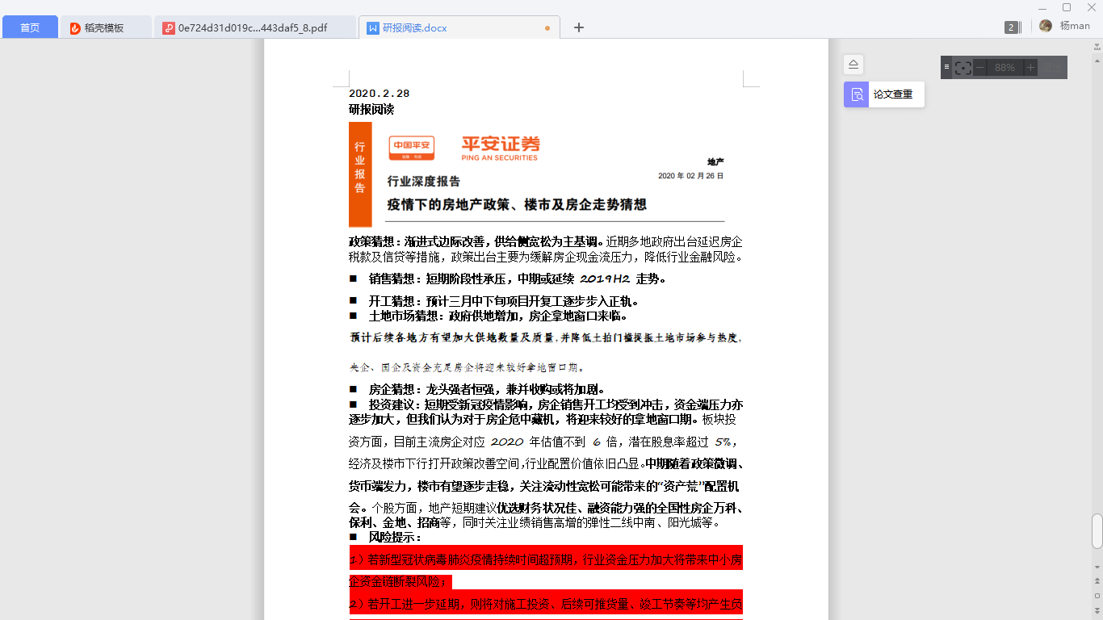Click the line starting 税款及信贷等措施

(546, 257)
